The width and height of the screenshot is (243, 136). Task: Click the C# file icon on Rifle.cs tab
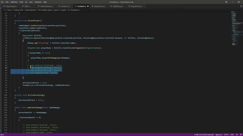pos(23,6)
